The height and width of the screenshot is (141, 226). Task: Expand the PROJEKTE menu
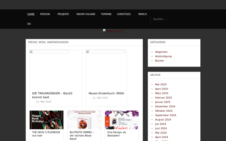pos(63,14)
